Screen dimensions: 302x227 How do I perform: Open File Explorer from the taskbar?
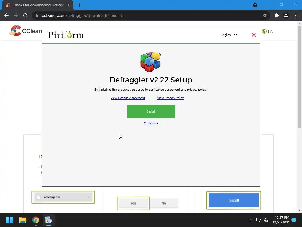click(x=22, y=220)
